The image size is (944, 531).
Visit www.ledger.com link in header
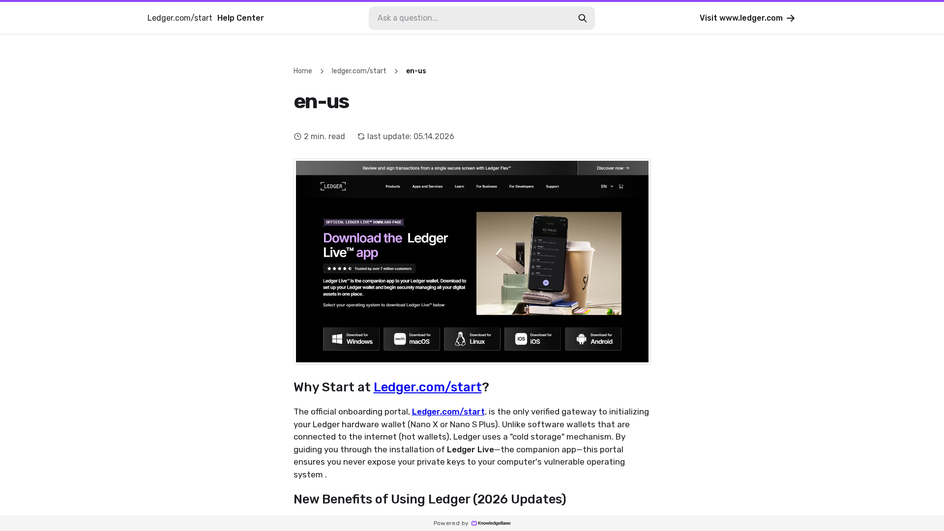[747, 18]
